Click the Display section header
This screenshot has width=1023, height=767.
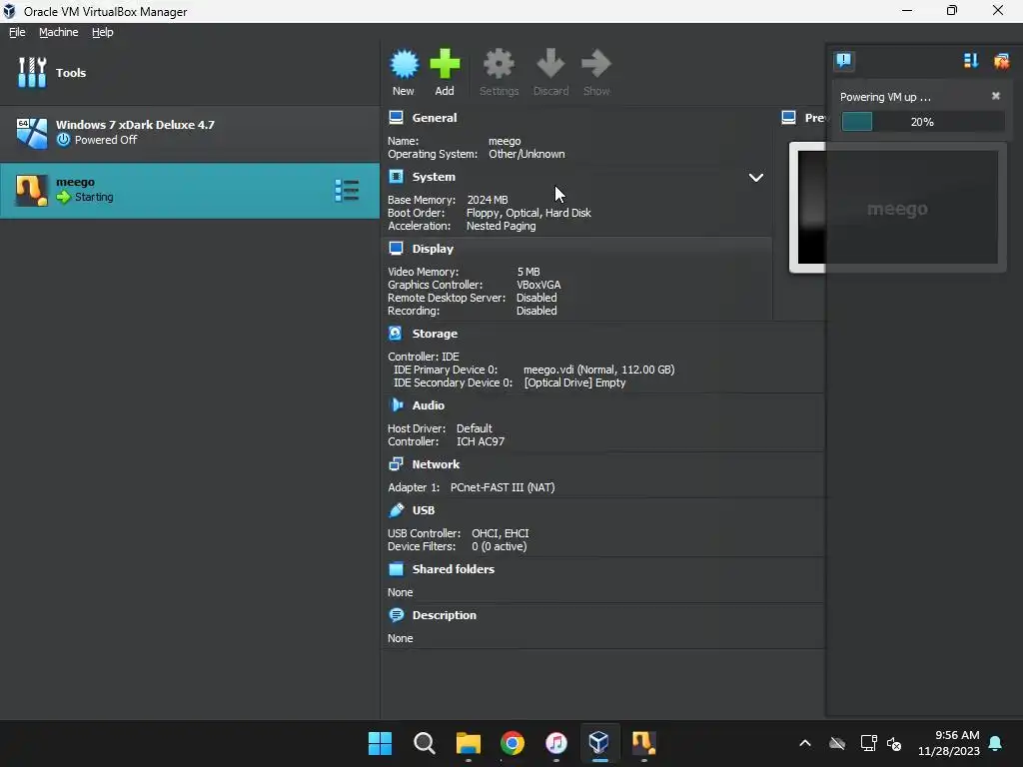tap(433, 249)
